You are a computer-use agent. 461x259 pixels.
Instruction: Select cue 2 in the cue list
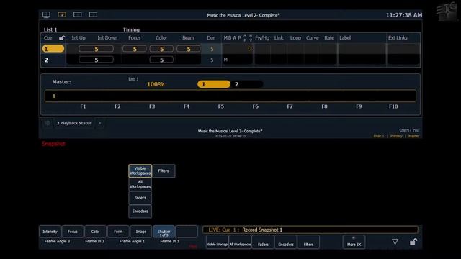(53, 60)
